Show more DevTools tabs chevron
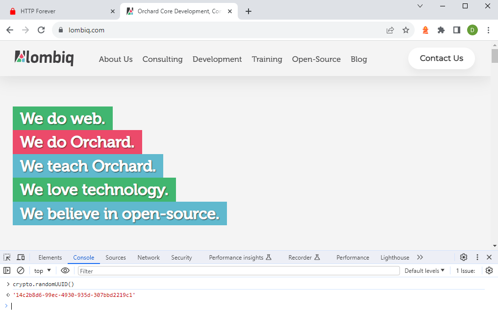Viewport: 498px width, 318px height. coord(420,257)
